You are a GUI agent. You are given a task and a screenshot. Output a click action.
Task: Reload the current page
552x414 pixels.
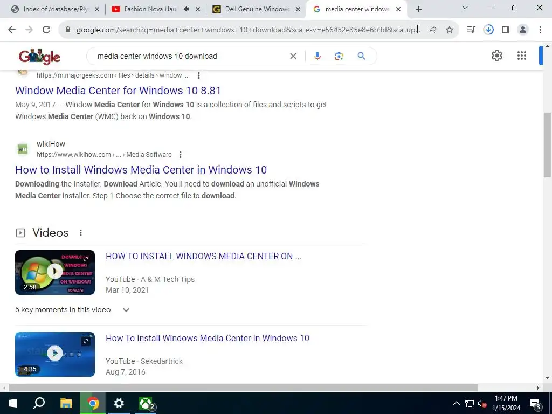coord(46,30)
